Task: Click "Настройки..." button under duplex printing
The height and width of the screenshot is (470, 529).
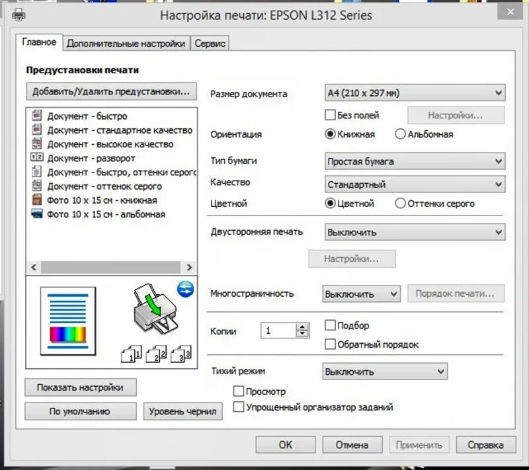Action: [352, 258]
